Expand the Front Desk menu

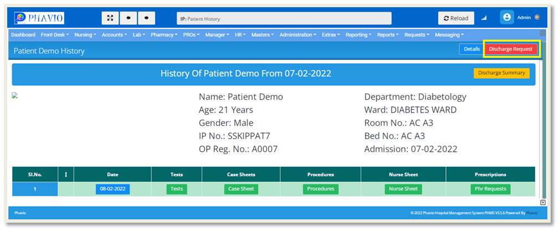click(x=54, y=35)
